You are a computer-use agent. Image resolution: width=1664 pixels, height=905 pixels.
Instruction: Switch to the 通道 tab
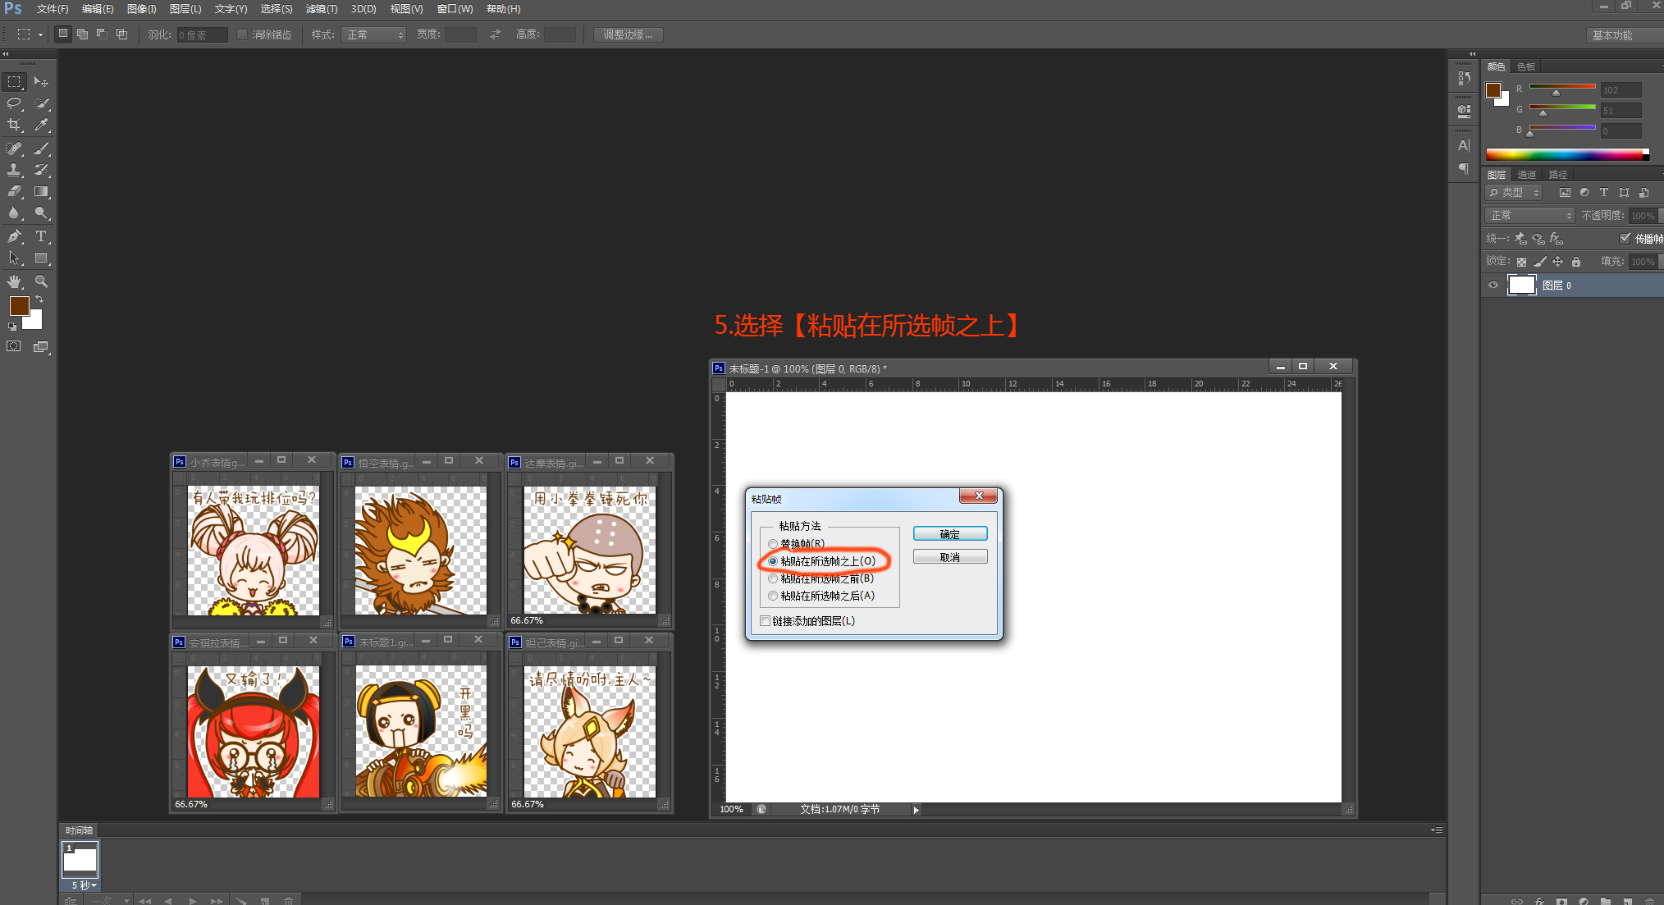point(1526,175)
